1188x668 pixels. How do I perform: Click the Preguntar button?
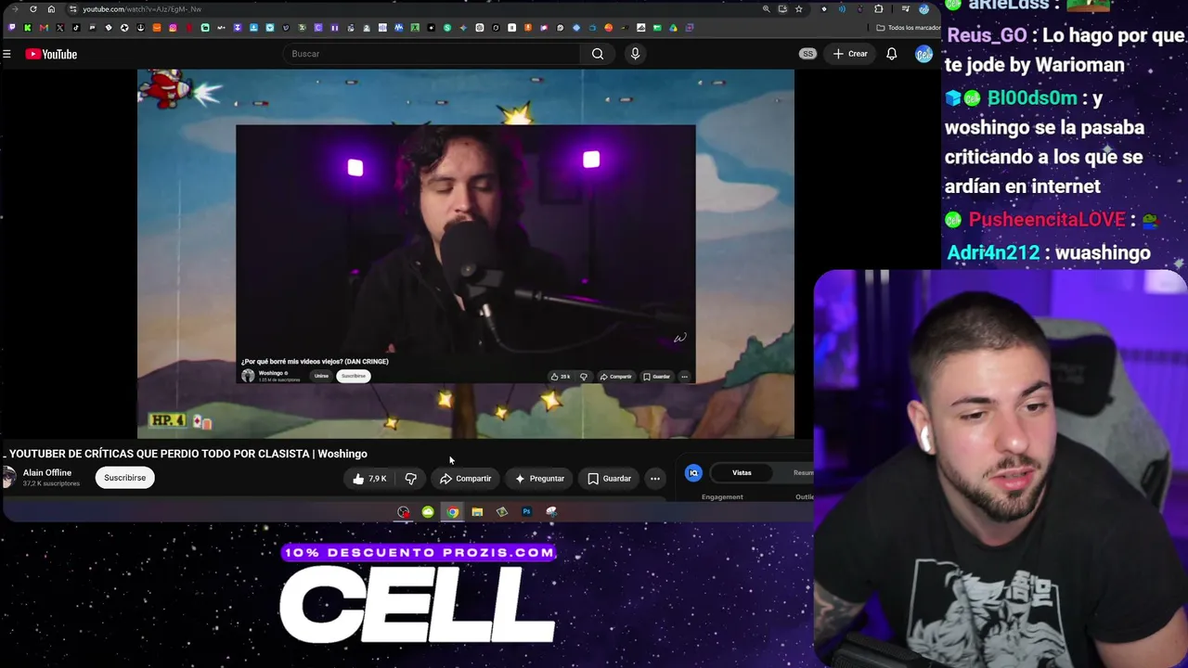click(x=539, y=479)
